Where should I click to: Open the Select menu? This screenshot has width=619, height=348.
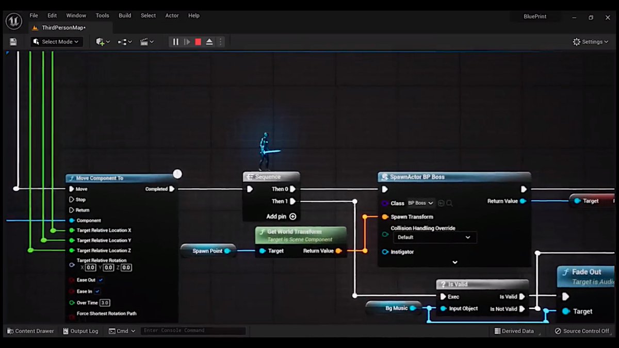point(148,15)
